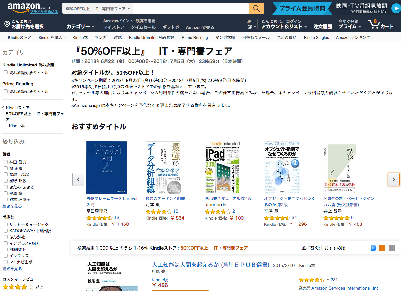The image size is (401, 291).
Task: Click the プライムを始める link under logo
Action: click(44, 12)
